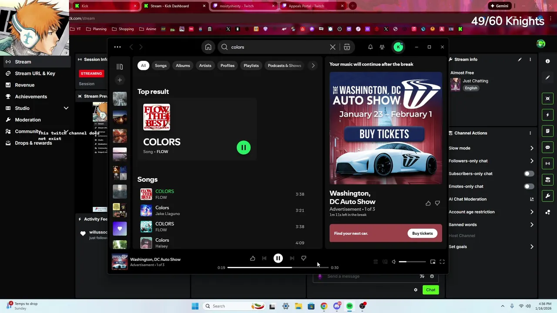
Task: Open Washington DC Auto Show ad image
Action: coord(386,128)
